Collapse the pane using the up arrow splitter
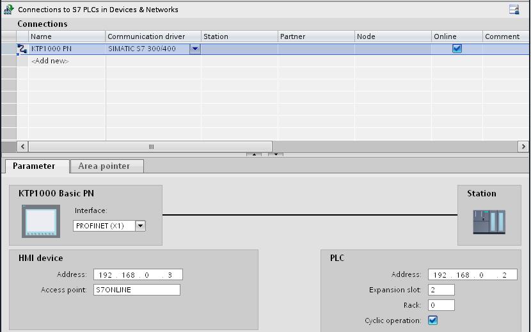Image resolution: width=531 pixels, height=332 pixels. [254, 154]
